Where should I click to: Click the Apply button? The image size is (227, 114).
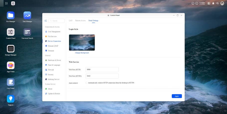pyautogui.click(x=177, y=96)
